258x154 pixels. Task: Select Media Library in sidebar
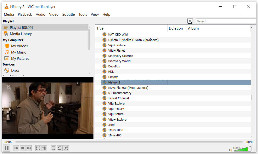(x=21, y=34)
